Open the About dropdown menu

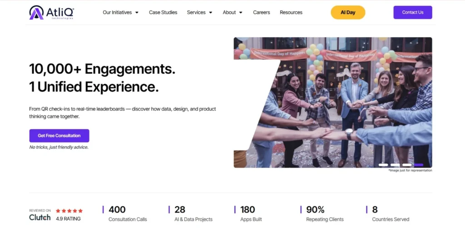(232, 12)
